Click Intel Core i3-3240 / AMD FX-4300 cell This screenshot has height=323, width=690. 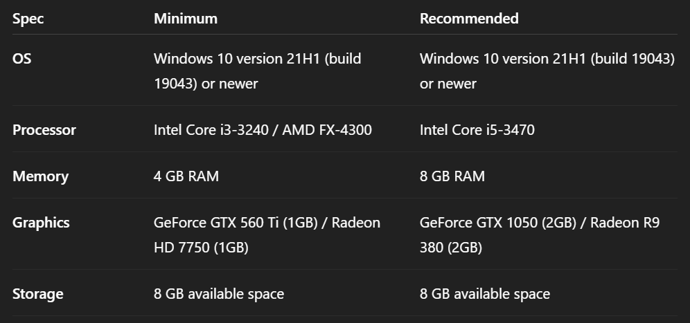click(263, 130)
